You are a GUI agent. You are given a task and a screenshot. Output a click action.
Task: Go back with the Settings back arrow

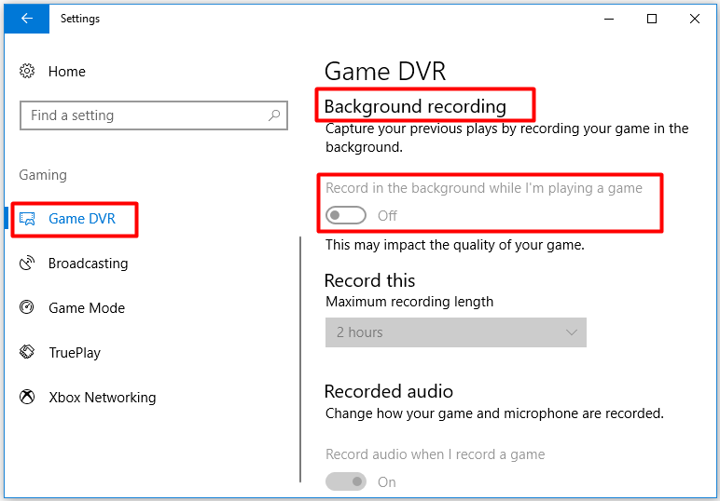click(27, 19)
